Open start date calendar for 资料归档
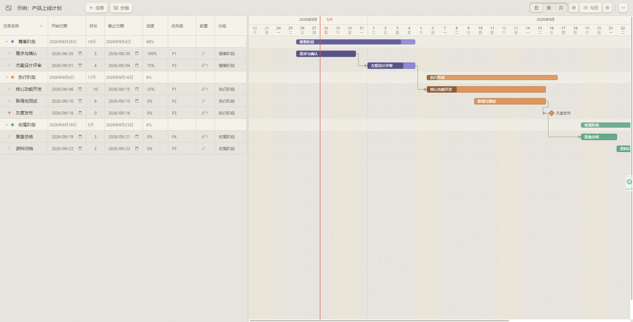633x322 pixels. [x=80, y=148]
